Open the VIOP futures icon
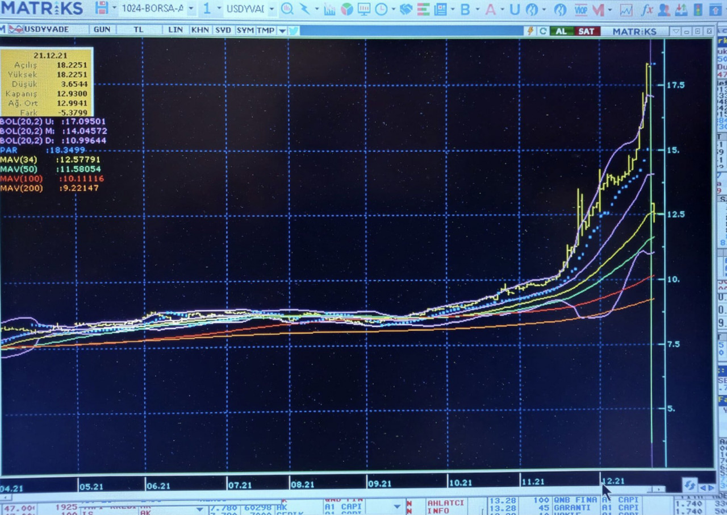Viewport: 727px width, 515px height. coord(580,9)
